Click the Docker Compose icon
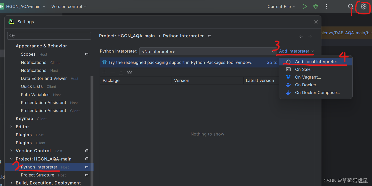The image size is (372, 186). pyautogui.click(x=288, y=92)
